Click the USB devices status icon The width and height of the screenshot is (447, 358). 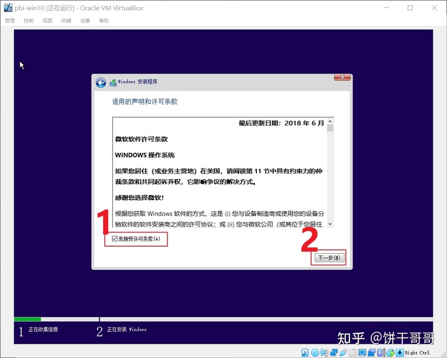[343, 352]
